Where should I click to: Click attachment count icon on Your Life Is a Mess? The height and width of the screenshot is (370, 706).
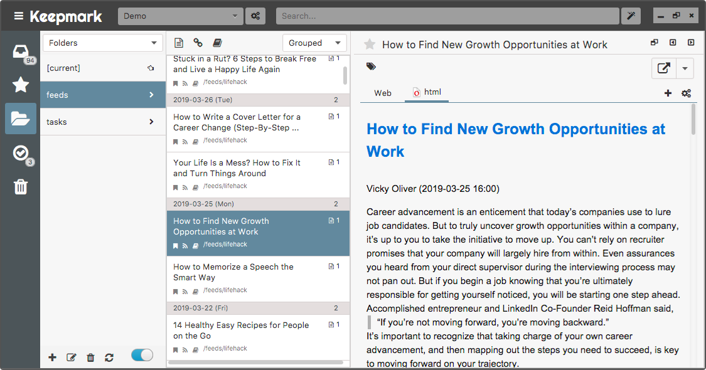coord(334,162)
